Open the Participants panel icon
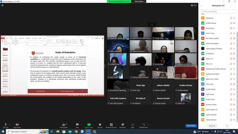 point(64,125)
